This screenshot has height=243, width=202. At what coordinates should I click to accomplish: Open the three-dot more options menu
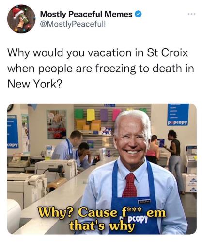[192, 14]
